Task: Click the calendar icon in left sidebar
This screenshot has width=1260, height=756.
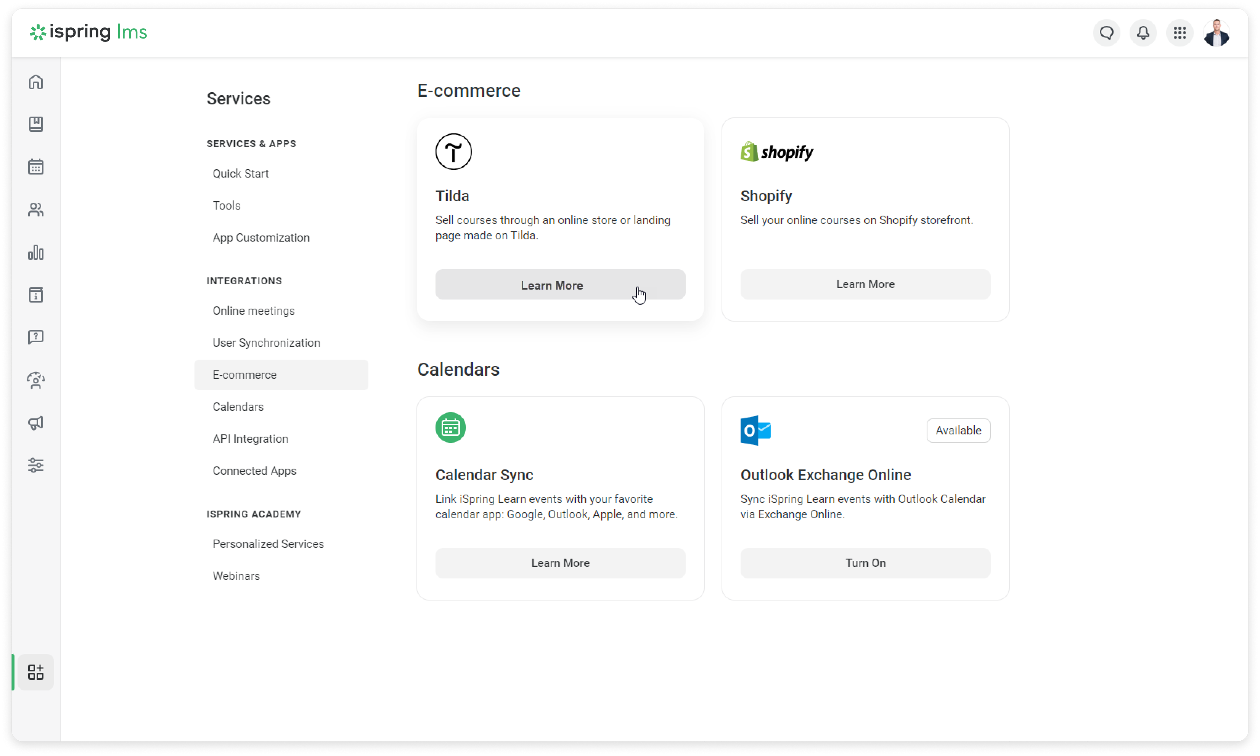Action: click(36, 167)
